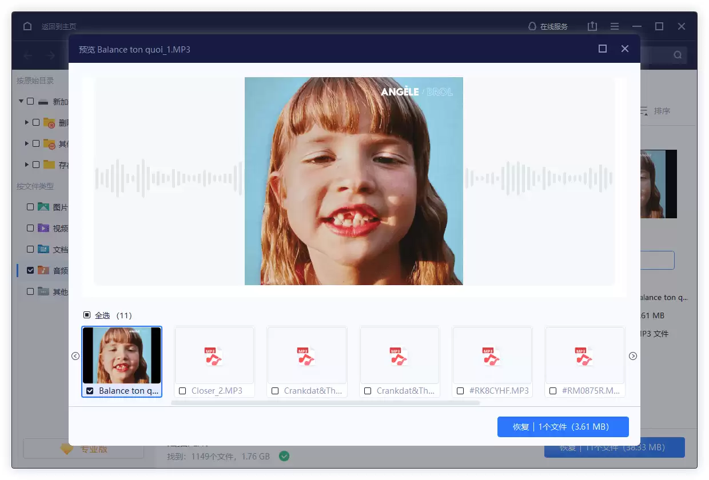The height and width of the screenshot is (480, 709).
Task: Click the recover (恢复) 1 file button
Action: 563,427
